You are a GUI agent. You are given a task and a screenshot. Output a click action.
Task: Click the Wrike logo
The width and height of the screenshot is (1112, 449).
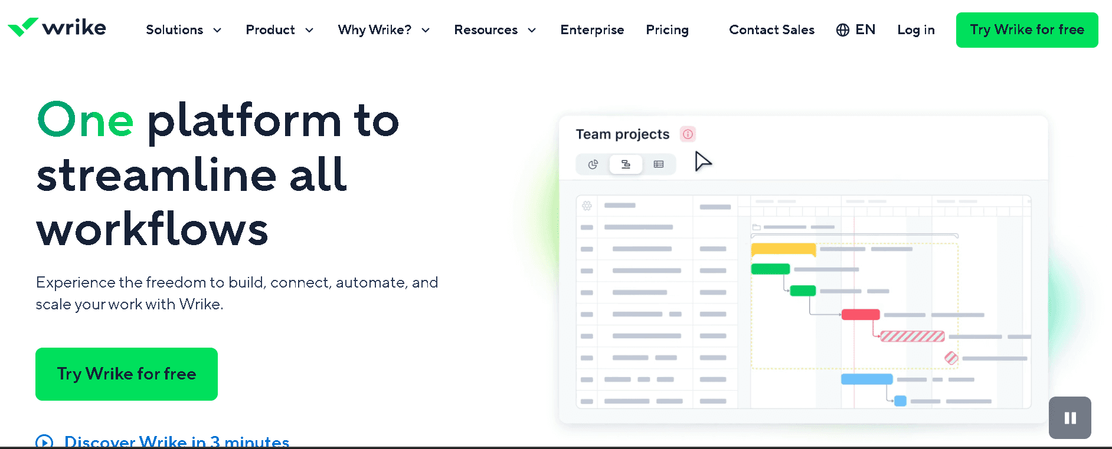click(57, 28)
